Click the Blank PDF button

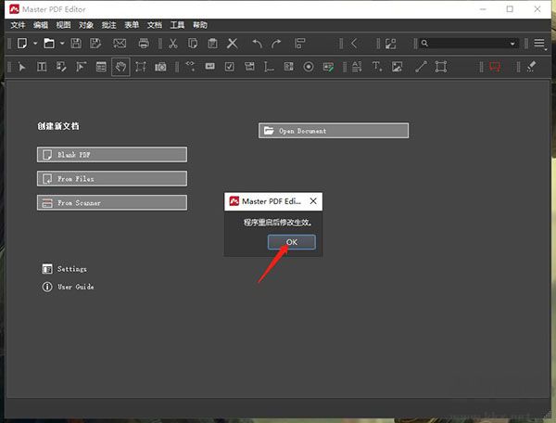coord(112,155)
